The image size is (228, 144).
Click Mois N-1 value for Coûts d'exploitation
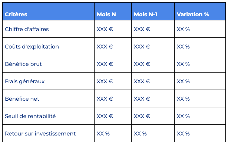click(153, 46)
